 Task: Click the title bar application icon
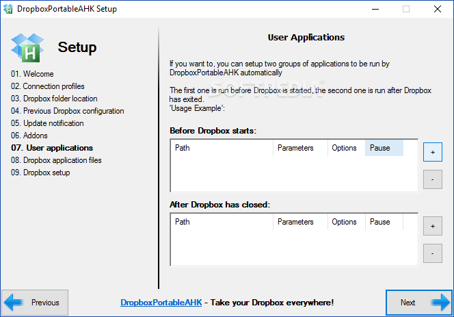(x=8, y=9)
